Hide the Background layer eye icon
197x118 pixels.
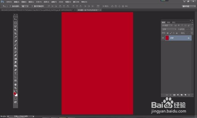(163, 38)
